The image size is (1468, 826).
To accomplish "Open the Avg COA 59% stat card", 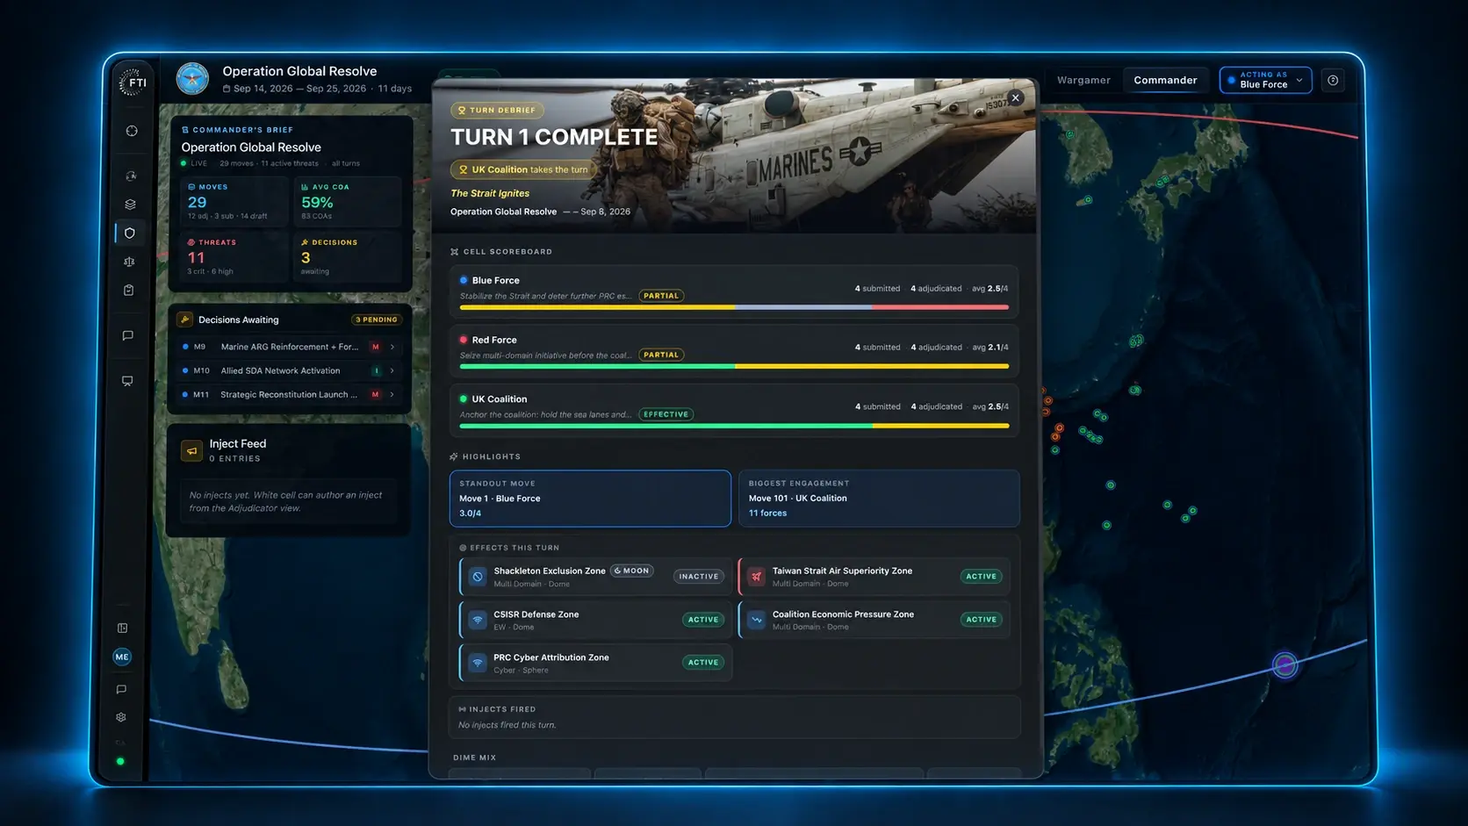I will 348,201.
